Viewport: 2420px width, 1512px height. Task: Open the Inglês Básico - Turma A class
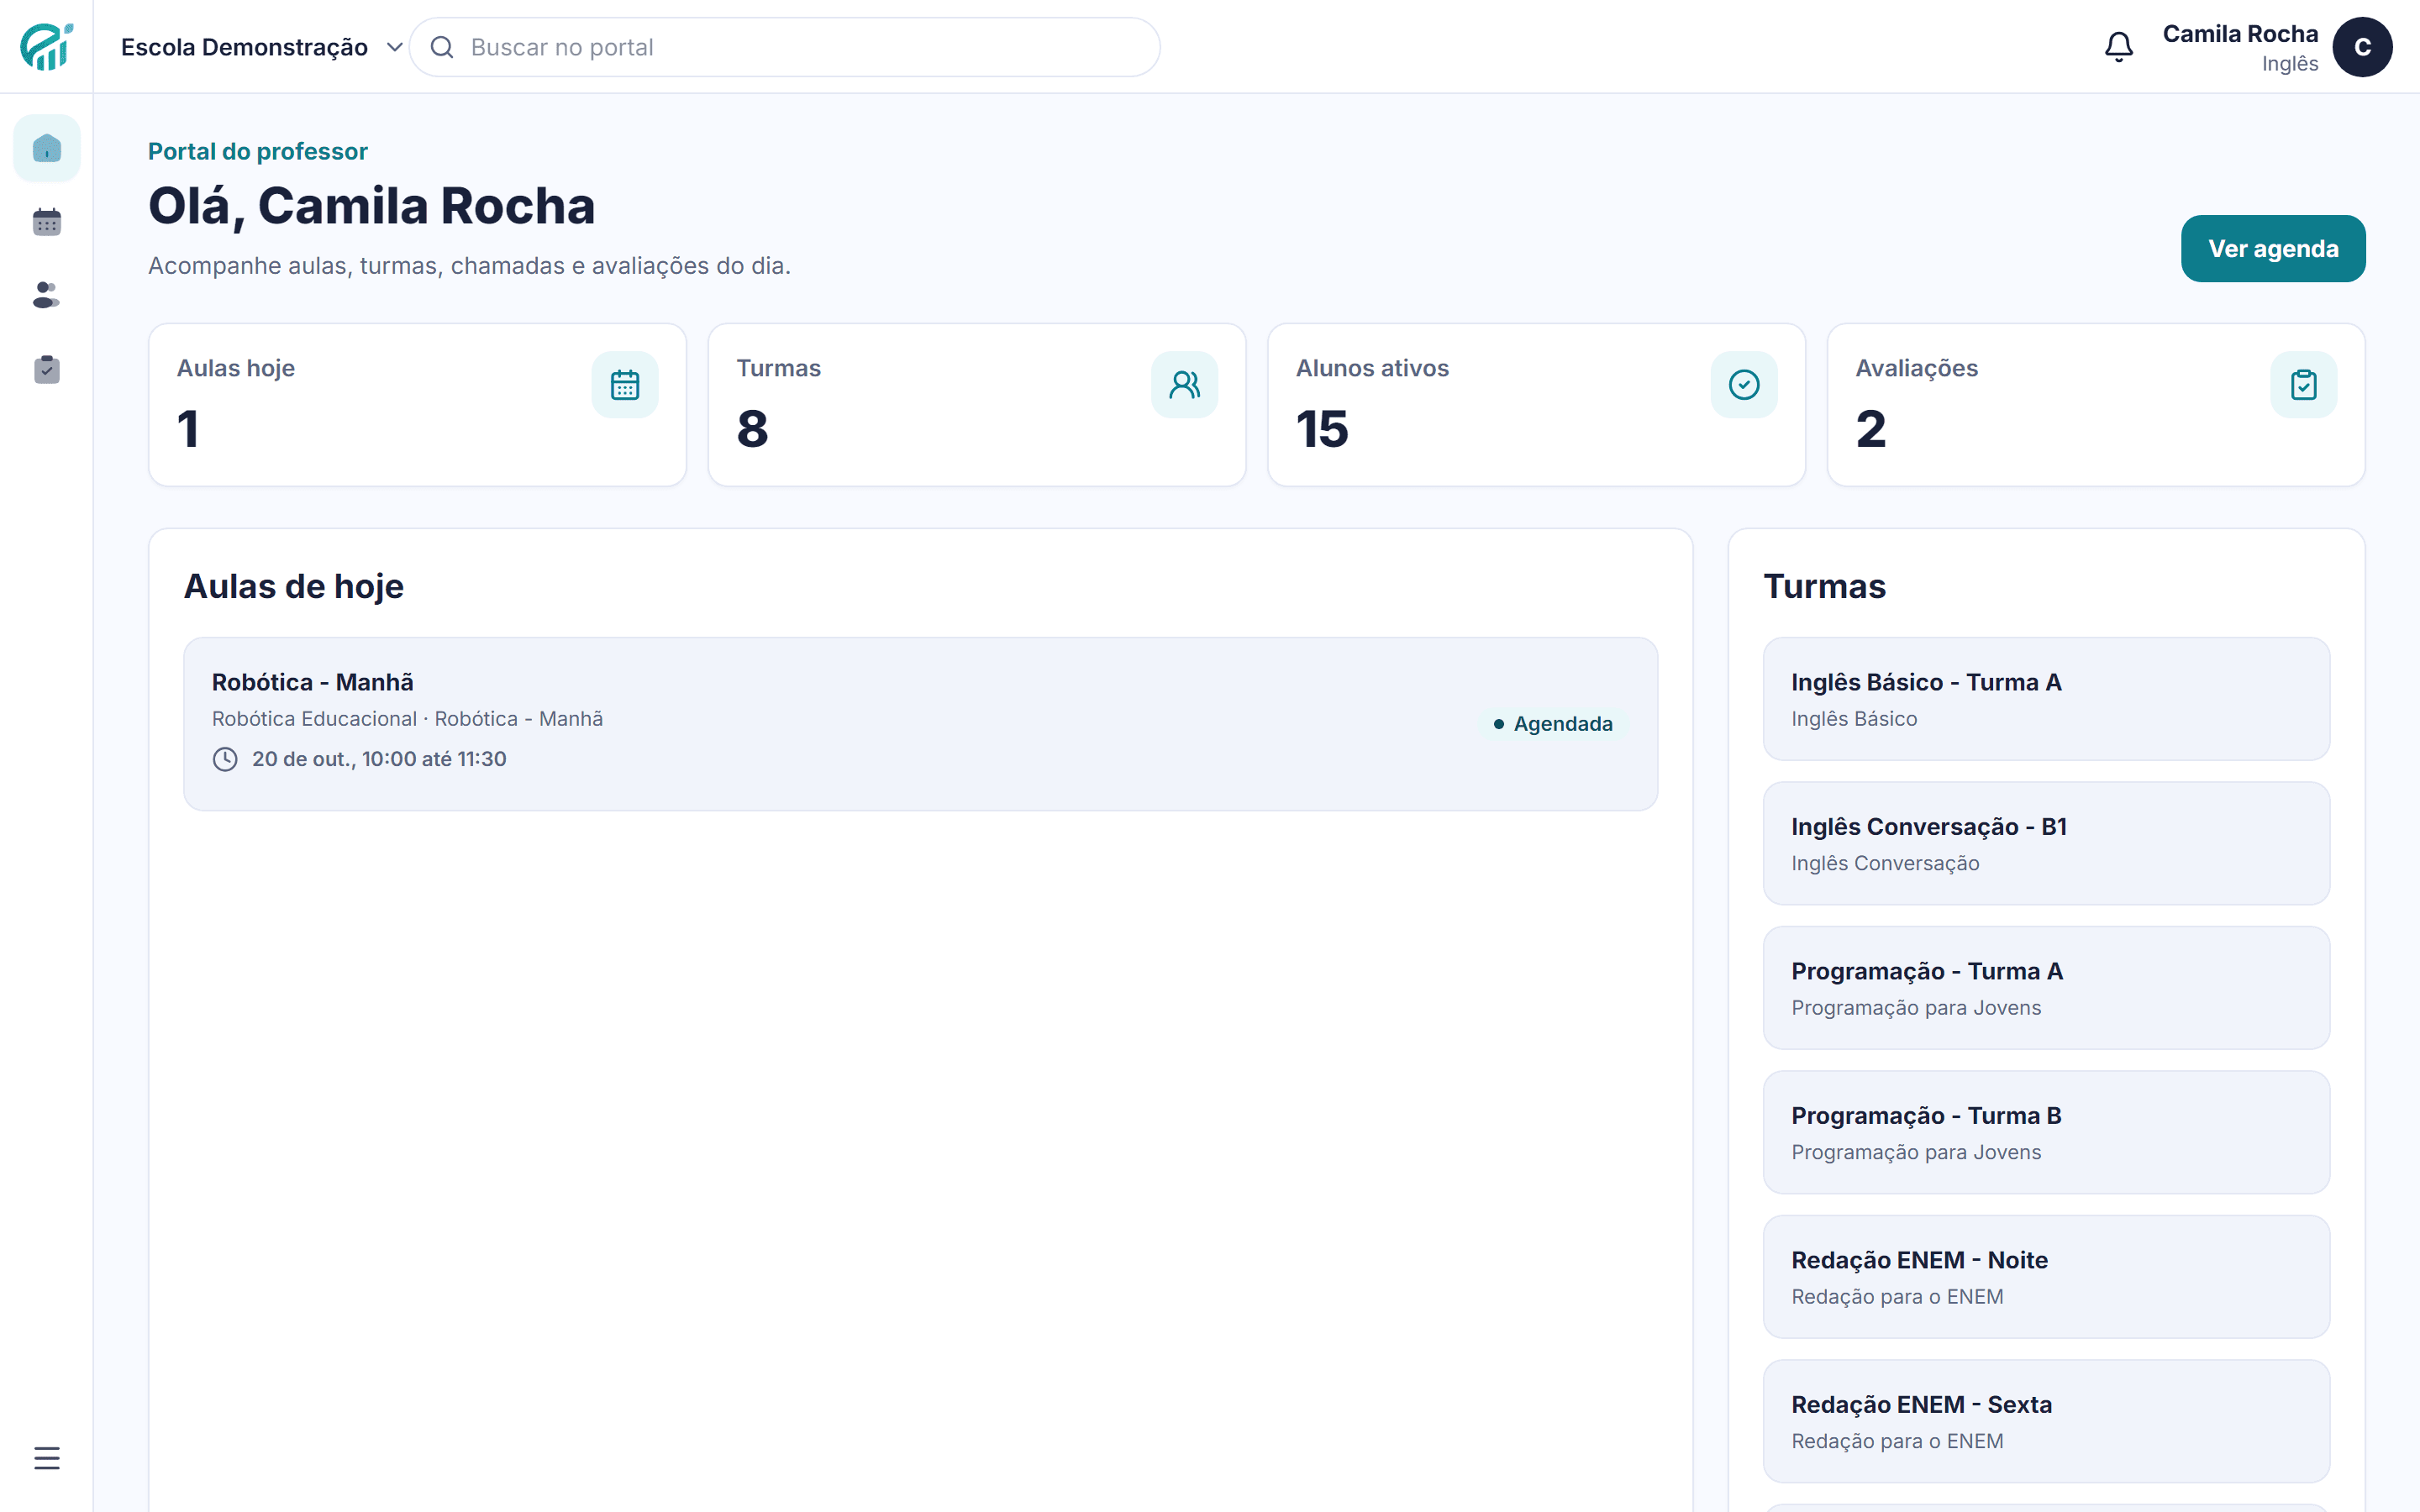(x=2046, y=699)
